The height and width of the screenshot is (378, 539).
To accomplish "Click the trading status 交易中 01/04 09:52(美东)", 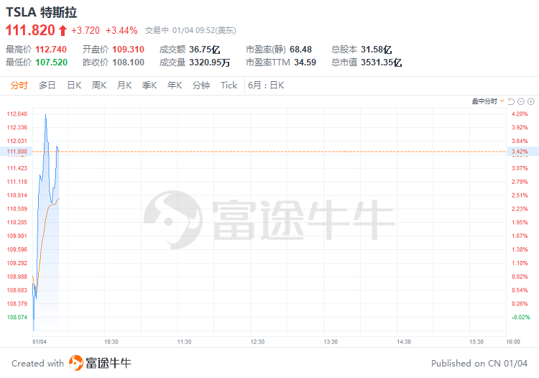I will pyautogui.click(x=190, y=31).
